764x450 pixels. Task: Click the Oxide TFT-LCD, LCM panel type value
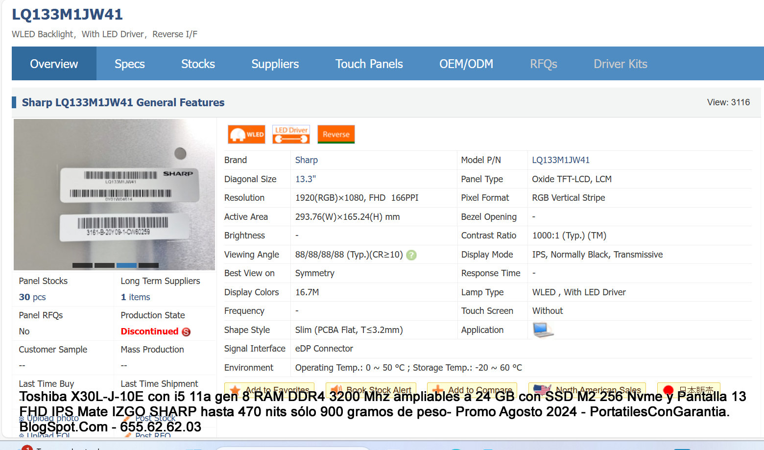(x=572, y=179)
